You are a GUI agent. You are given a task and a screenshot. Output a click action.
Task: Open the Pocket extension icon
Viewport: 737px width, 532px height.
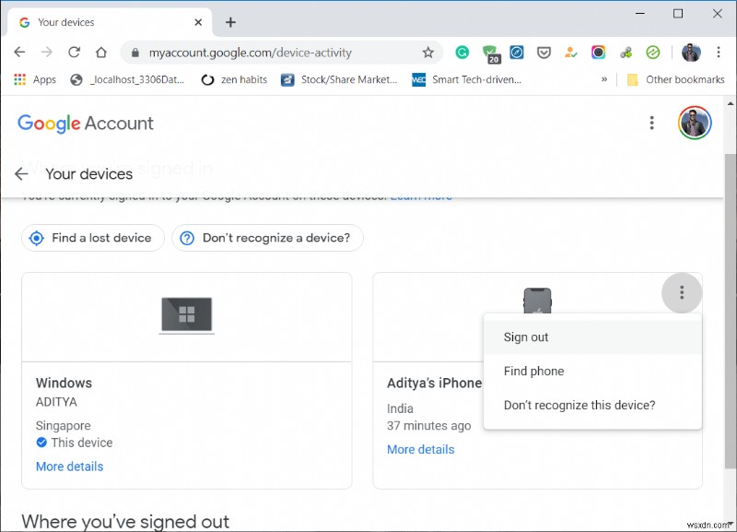coord(544,53)
